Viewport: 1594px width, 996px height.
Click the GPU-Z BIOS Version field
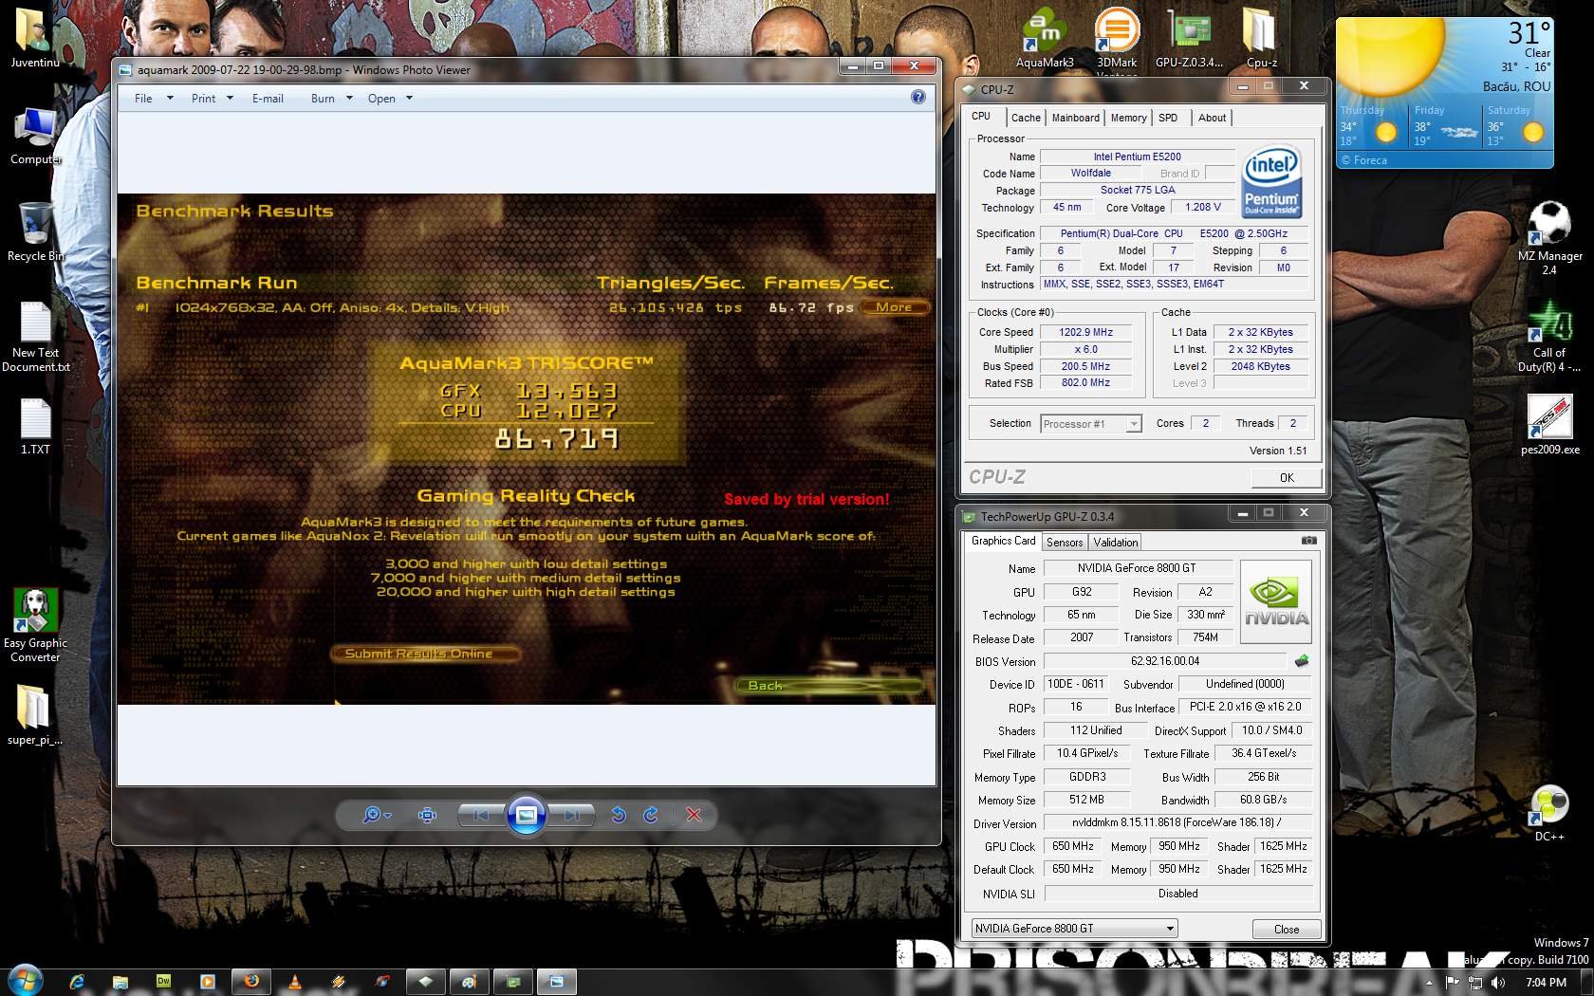coord(1165,661)
